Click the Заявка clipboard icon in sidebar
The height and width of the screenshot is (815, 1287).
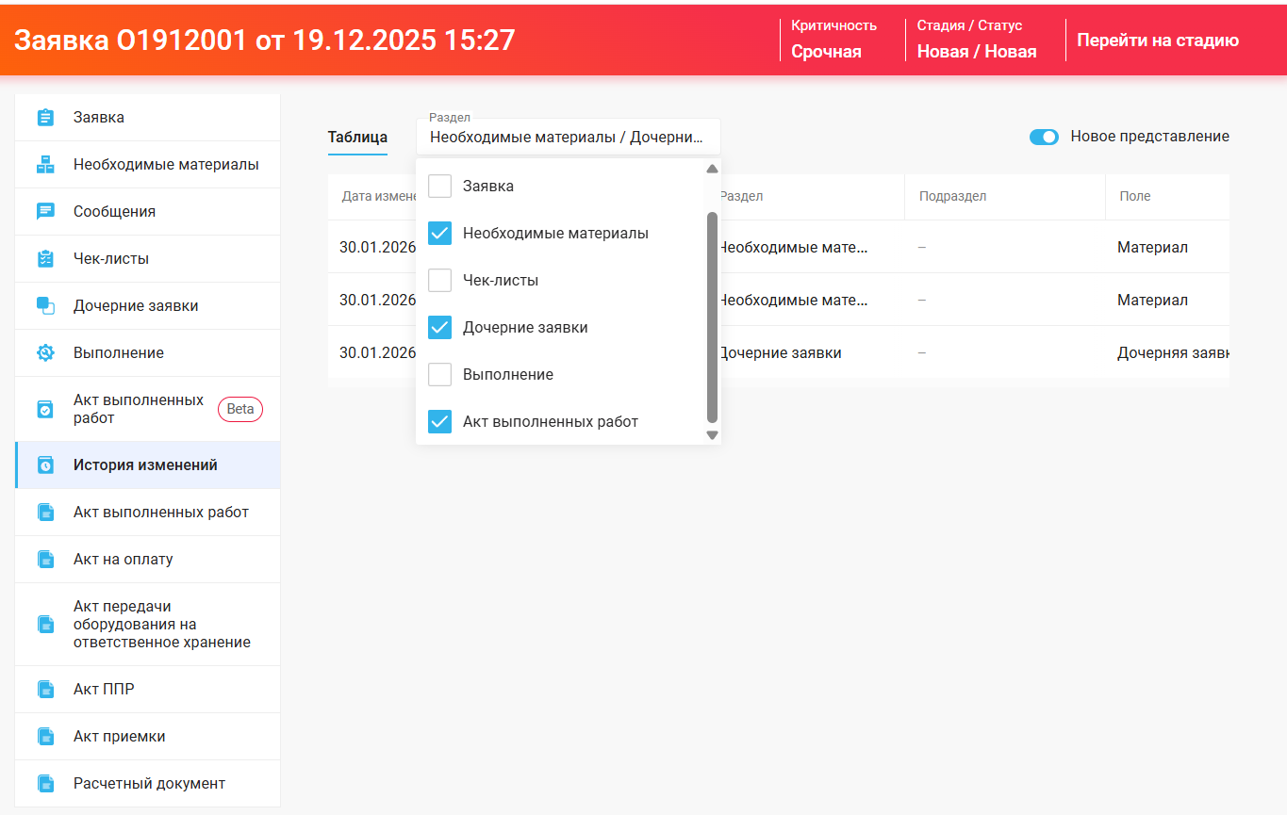point(45,118)
